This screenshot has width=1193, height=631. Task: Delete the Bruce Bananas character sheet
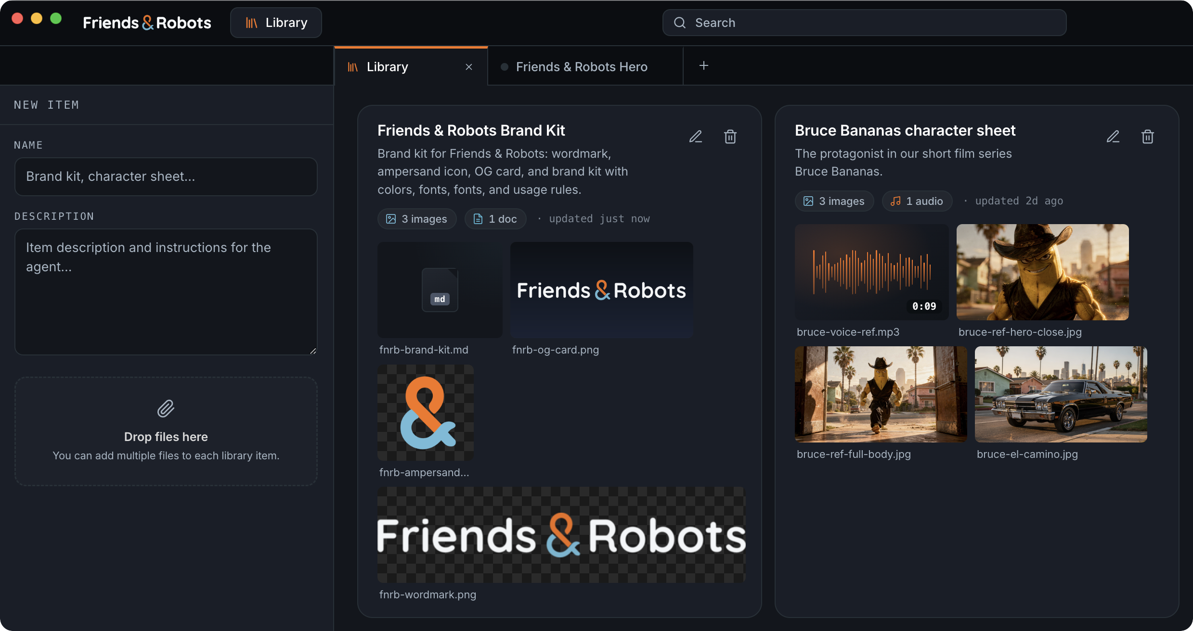pos(1148,137)
